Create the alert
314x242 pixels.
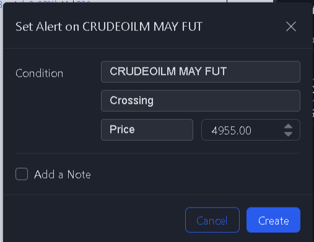(273, 220)
